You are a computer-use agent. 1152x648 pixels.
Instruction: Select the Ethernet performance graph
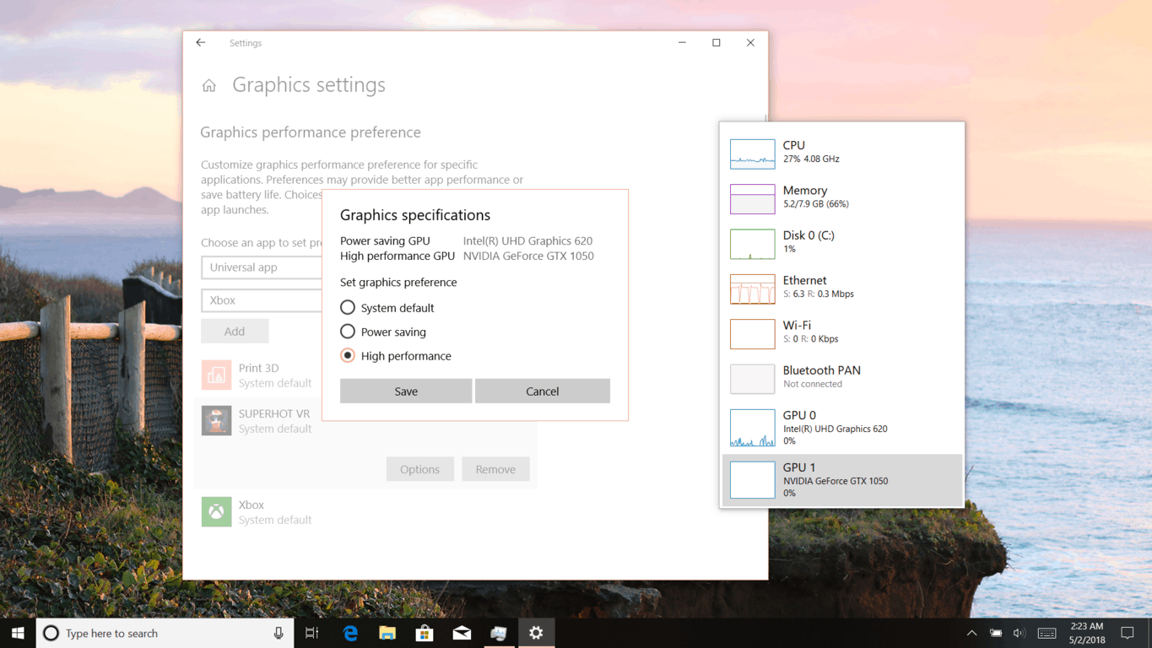[x=752, y=289]
